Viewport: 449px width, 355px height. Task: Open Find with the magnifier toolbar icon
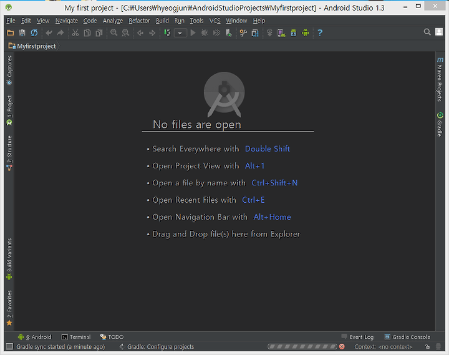click(113, 32)
